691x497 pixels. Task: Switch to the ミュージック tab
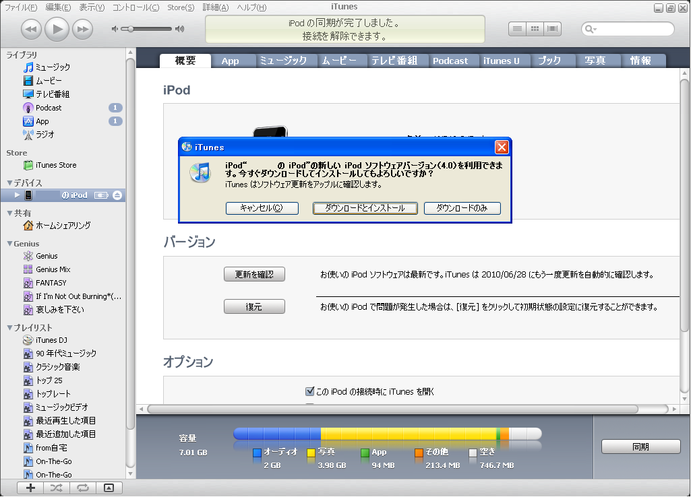283,61
